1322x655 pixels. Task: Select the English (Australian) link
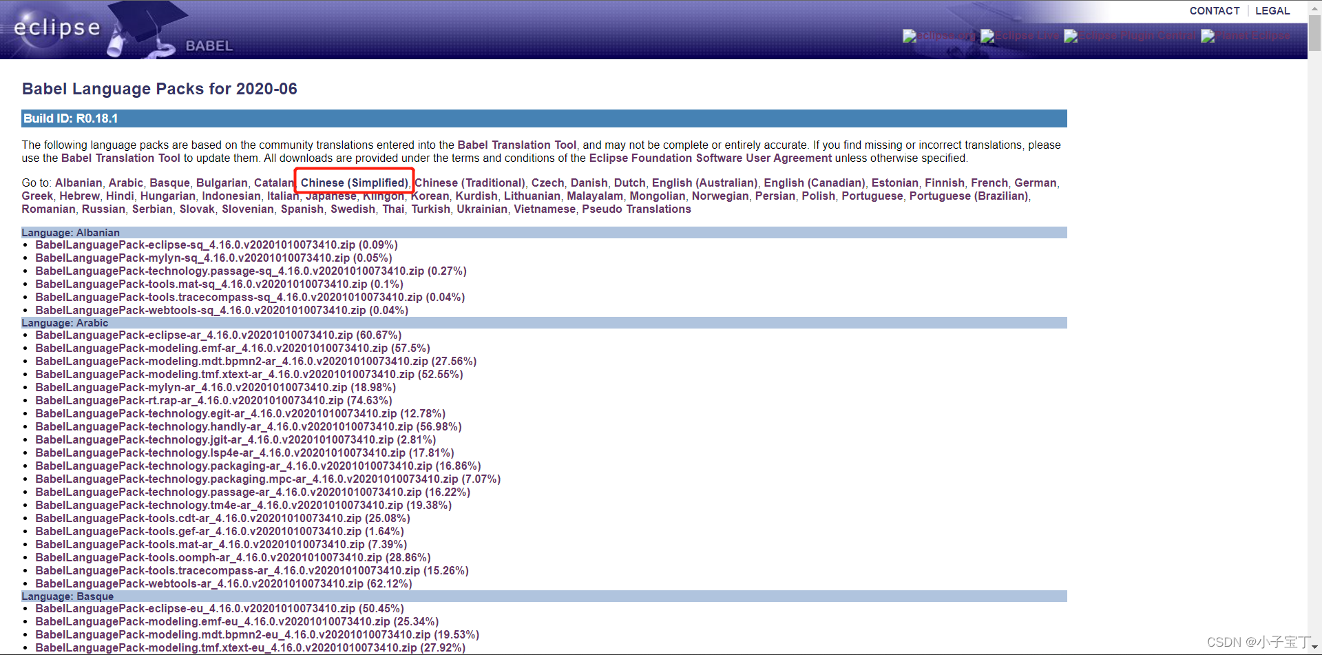click(704, 183)
